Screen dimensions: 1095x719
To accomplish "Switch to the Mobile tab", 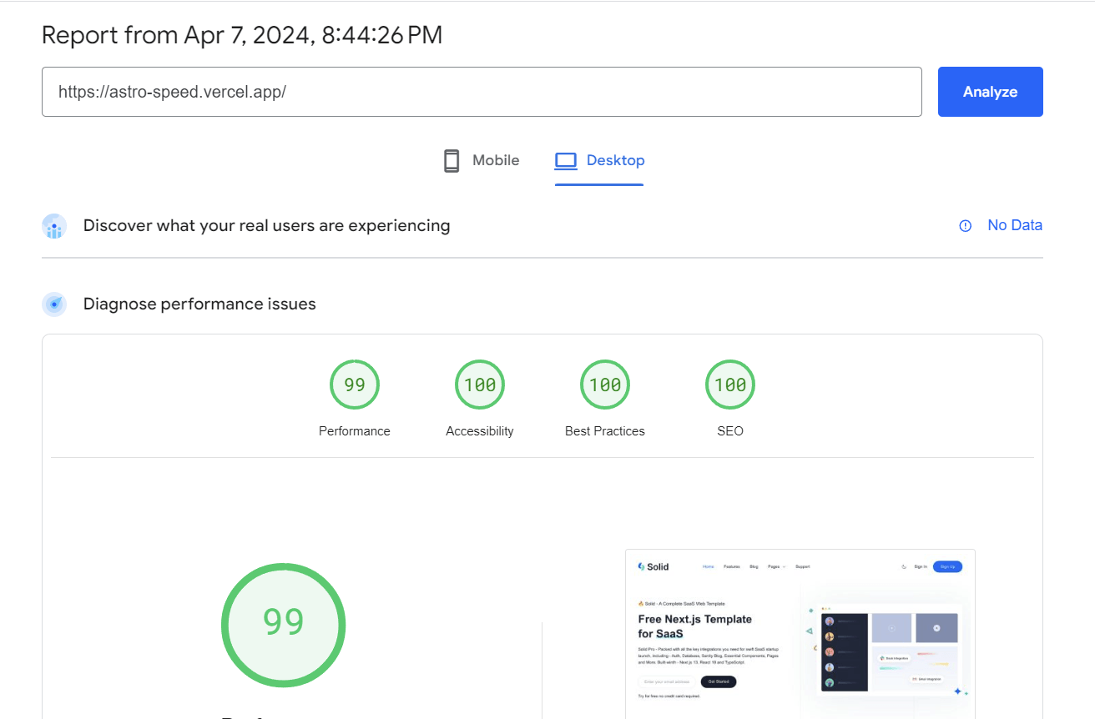I will coord(481,160).
